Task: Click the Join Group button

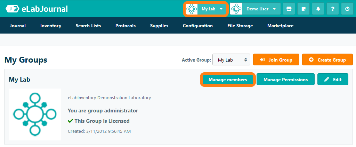Action: (276, 60)
